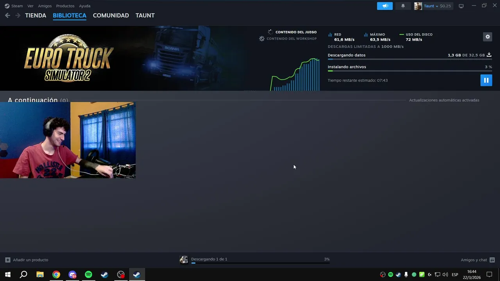The image size is (500, 281).
Task: Click Tiempo restante estimado: 07:43 text
Action: tap(358, 80)
